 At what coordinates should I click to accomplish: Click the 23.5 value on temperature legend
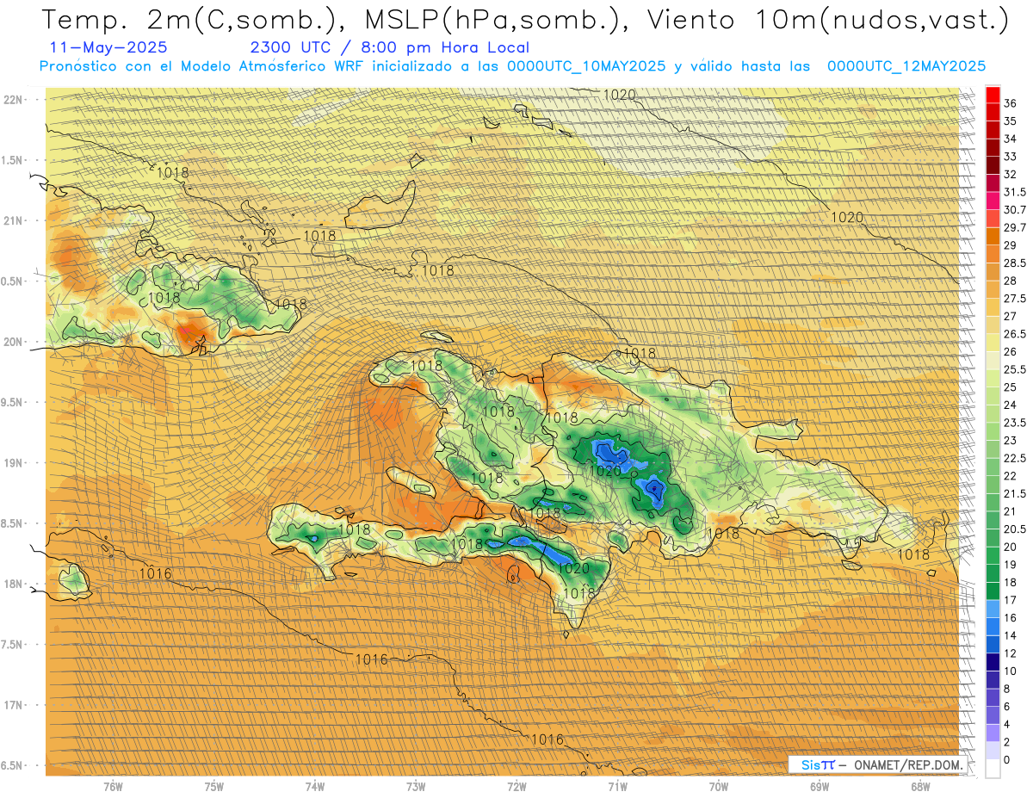1015,423
